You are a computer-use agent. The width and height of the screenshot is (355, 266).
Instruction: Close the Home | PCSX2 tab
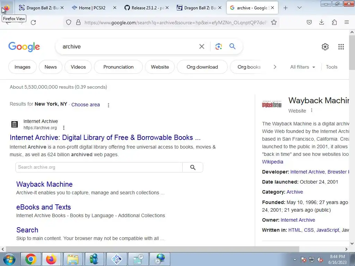pos(115,8)
